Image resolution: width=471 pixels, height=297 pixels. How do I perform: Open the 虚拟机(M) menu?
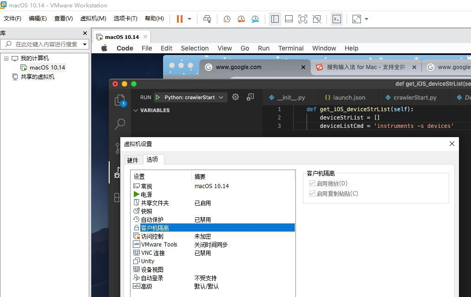pyautogui.click(x=93, y=19)
